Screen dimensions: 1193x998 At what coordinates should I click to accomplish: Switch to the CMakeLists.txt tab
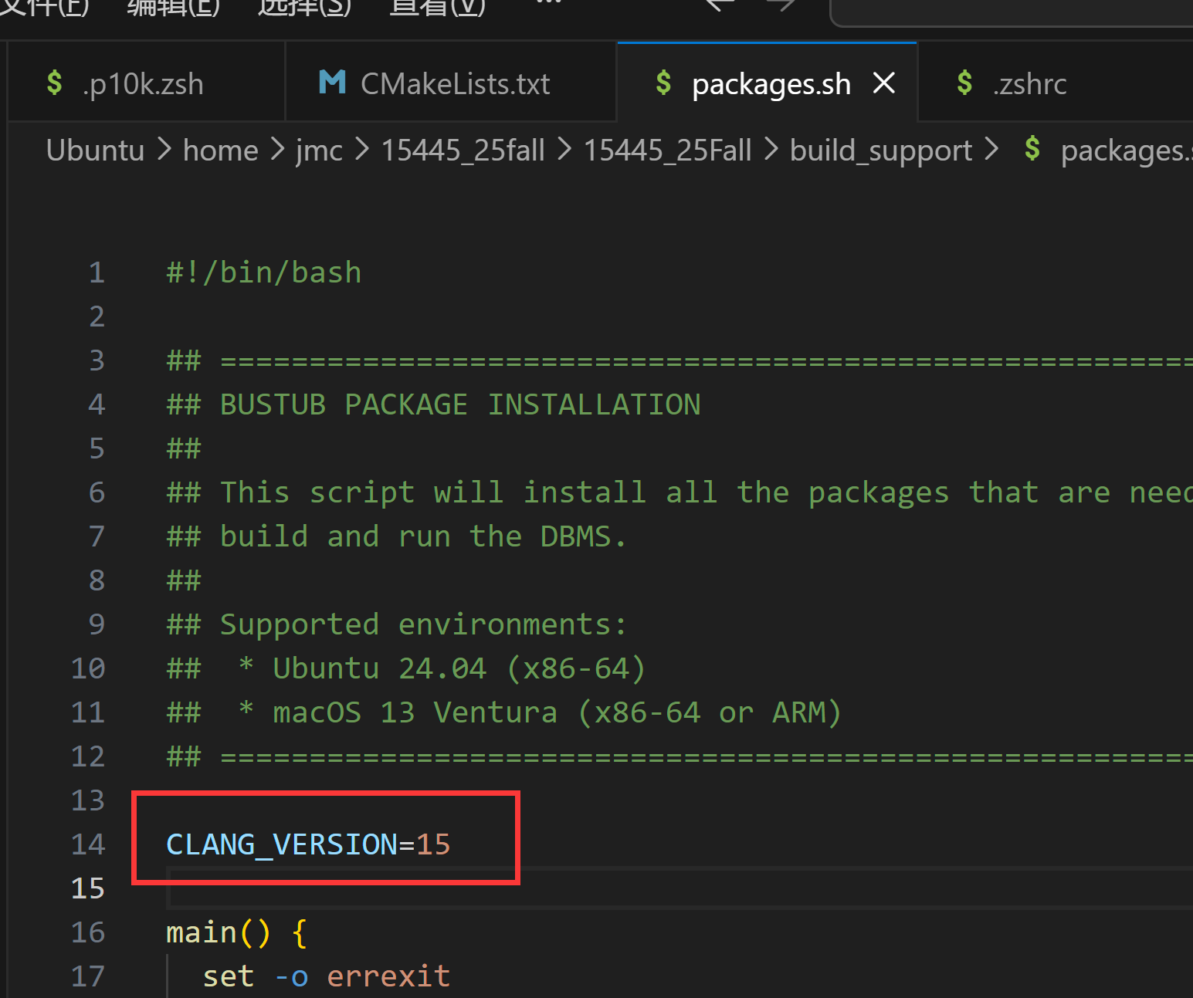point(451,82)
